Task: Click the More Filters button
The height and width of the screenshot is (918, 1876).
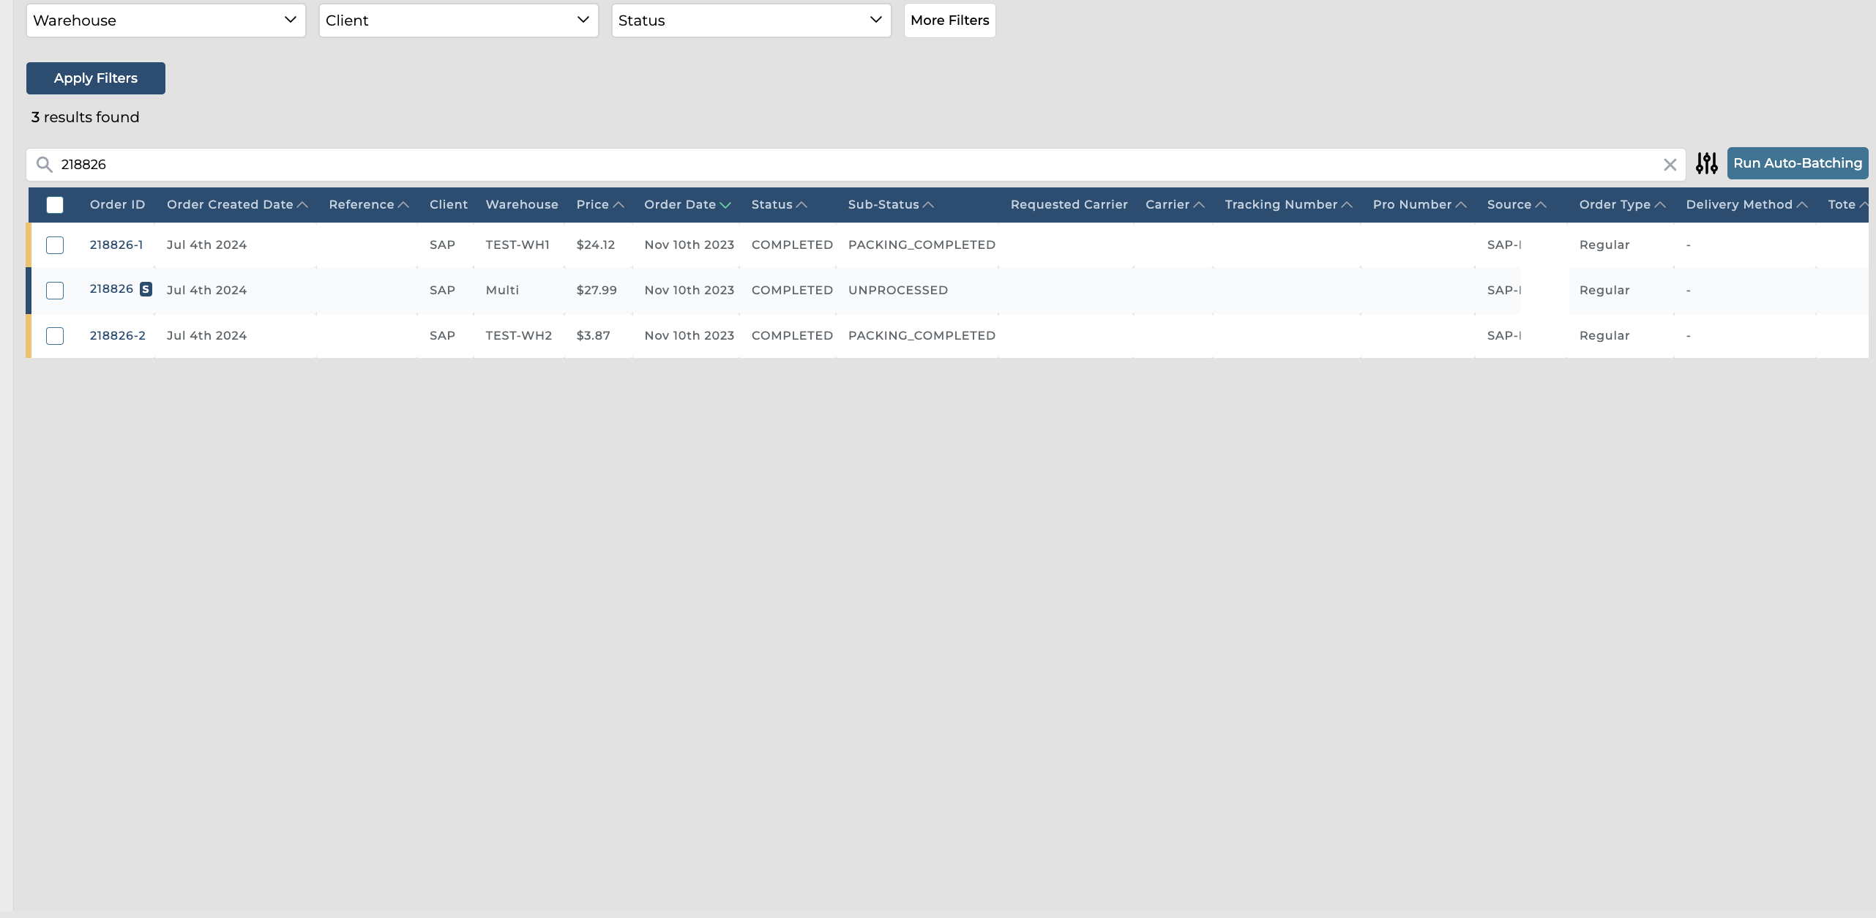Action: [x=949, y=20]
